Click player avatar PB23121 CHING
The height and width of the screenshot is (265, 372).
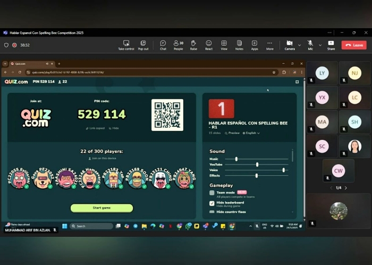tap(160, 179)
